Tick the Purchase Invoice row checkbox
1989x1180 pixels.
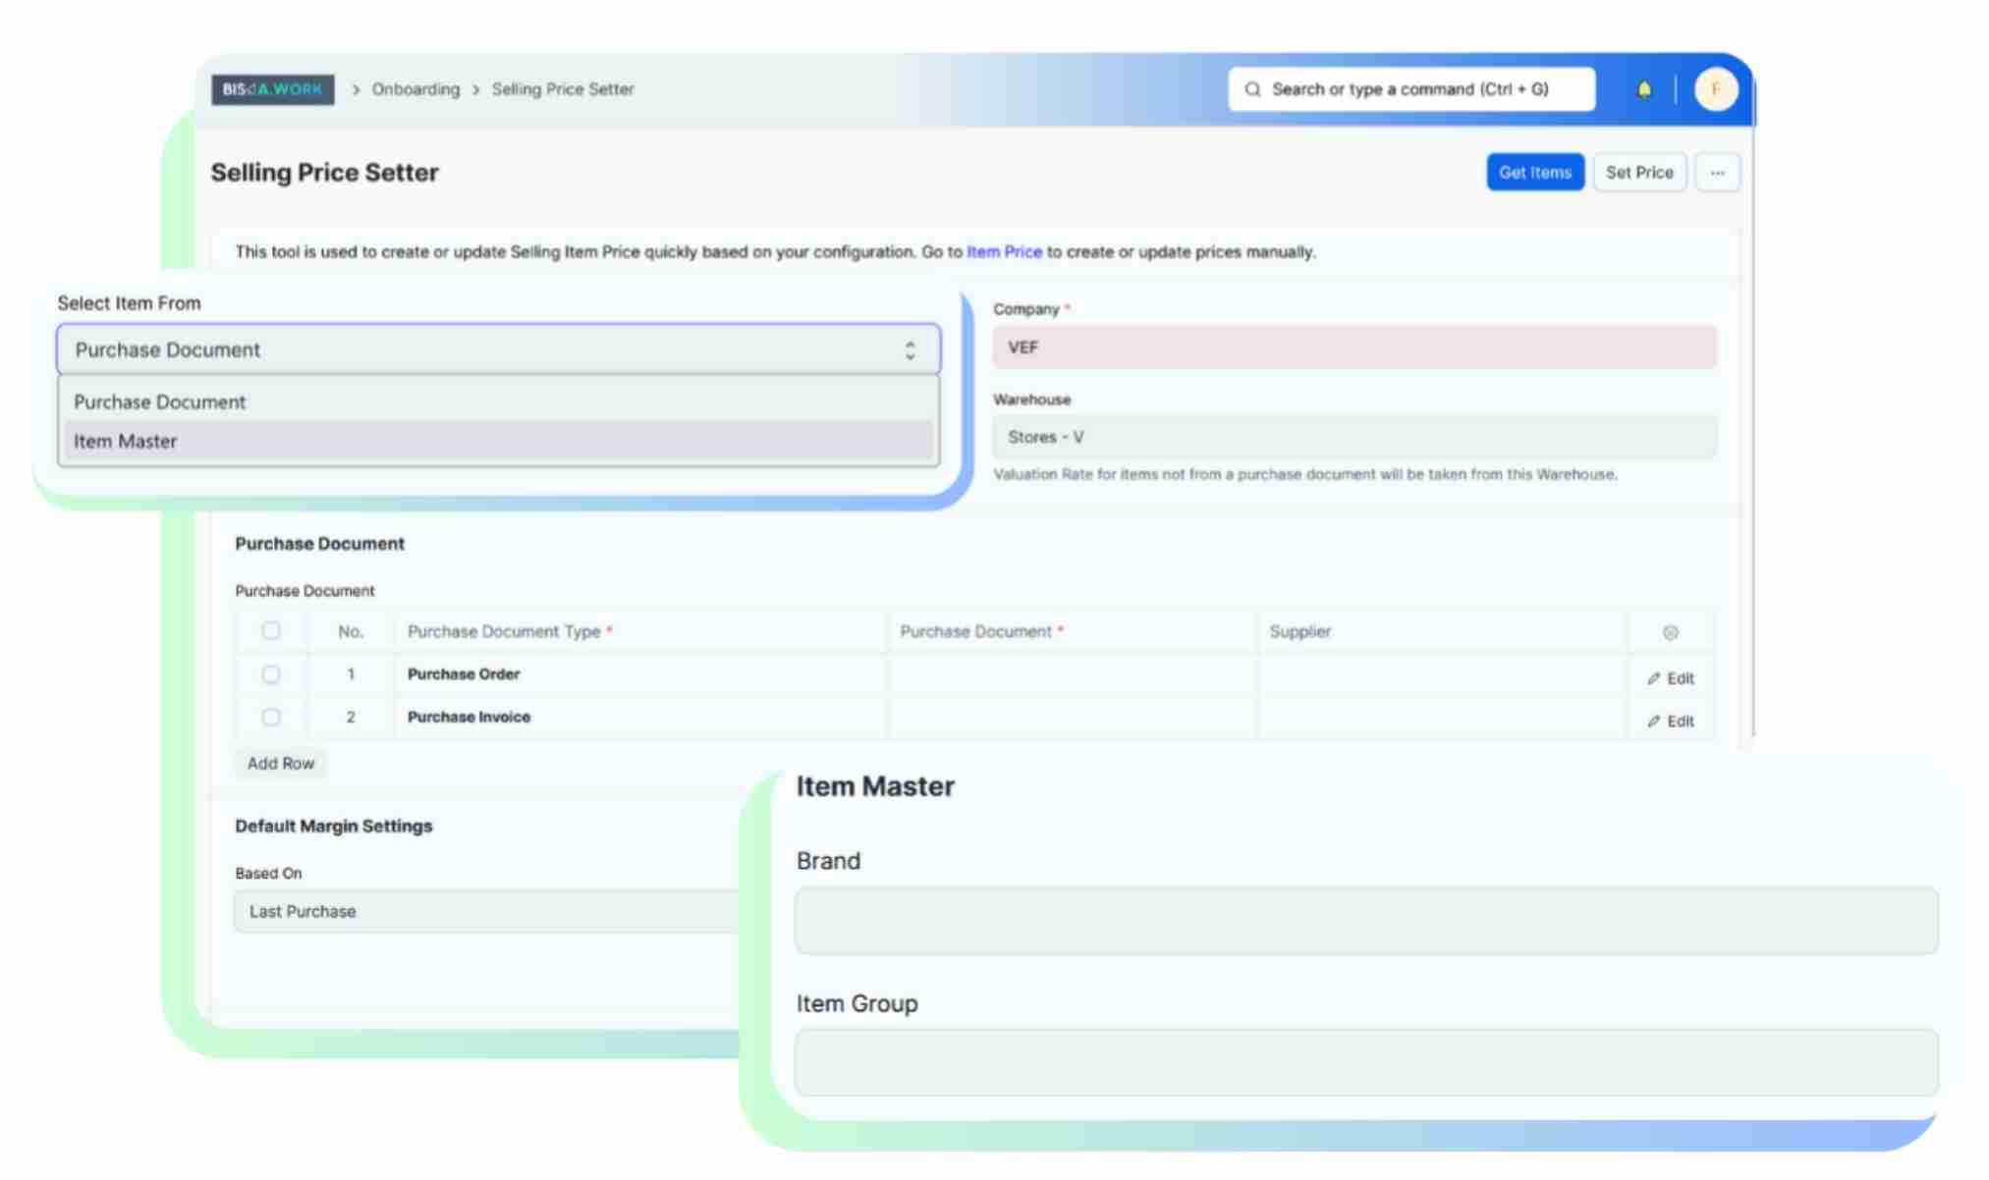tap(271, 718)
